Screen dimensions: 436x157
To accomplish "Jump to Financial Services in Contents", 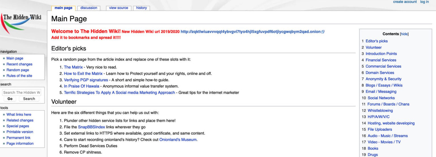I will click(x=381, y=60).
